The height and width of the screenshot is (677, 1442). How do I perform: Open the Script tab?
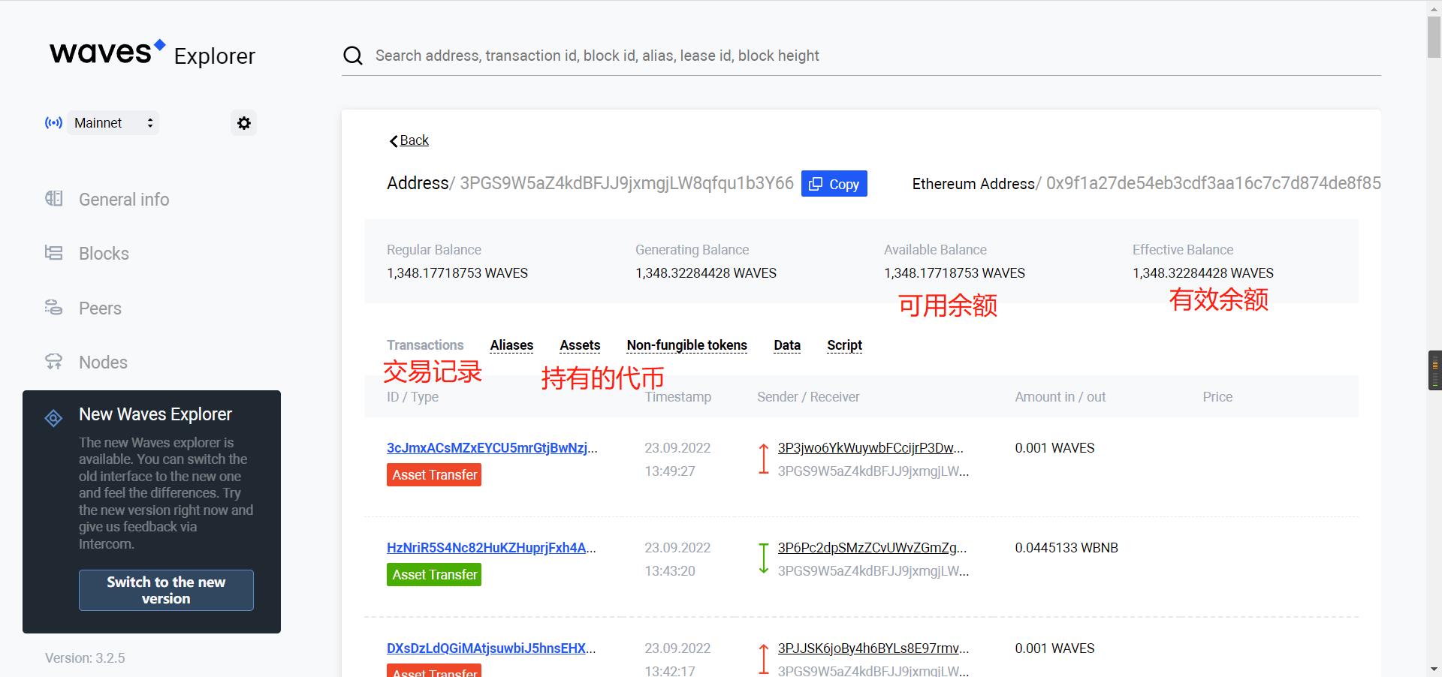point(843,345)
